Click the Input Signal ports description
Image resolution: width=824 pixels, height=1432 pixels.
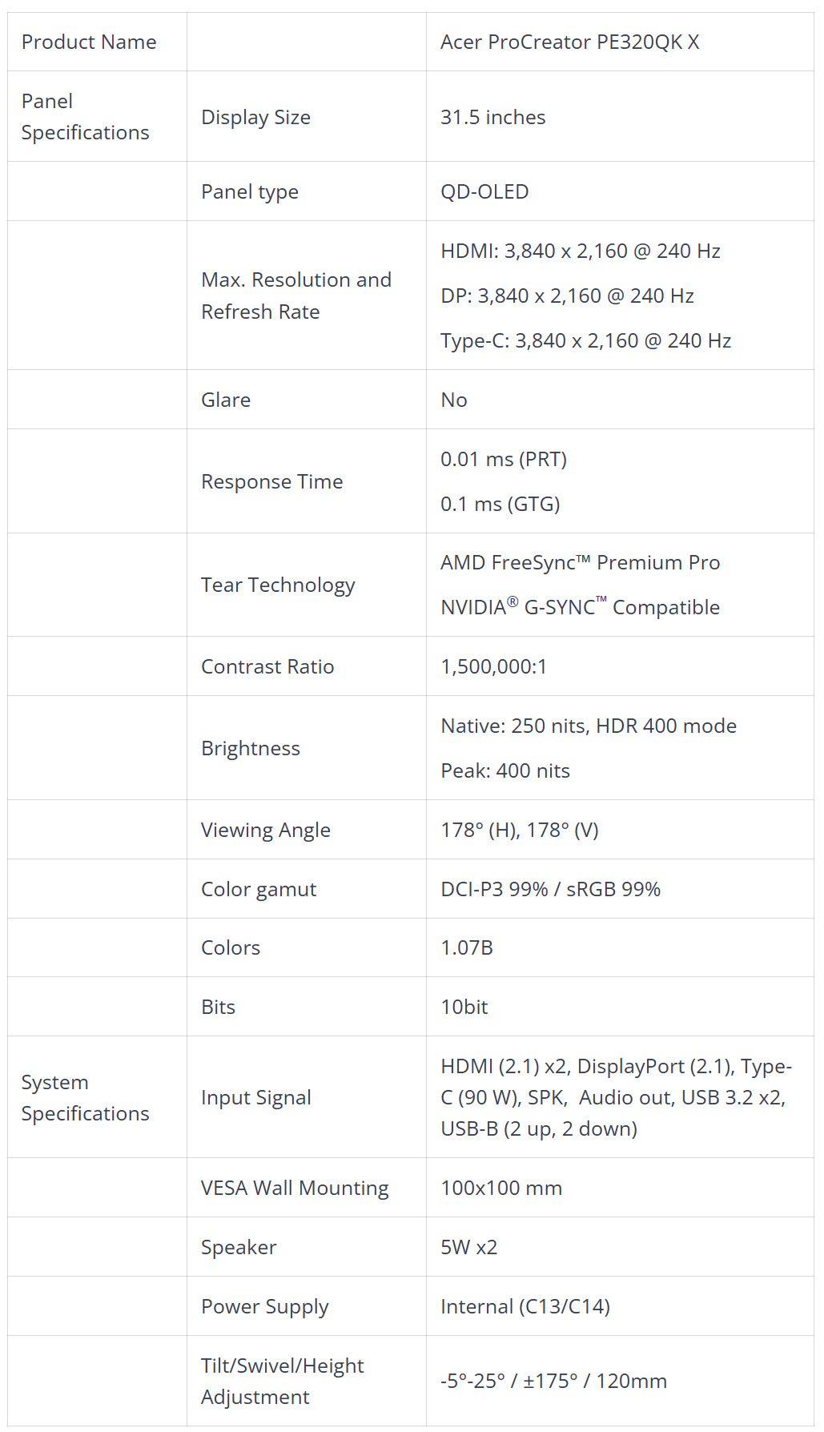(x=616, y=1098)
